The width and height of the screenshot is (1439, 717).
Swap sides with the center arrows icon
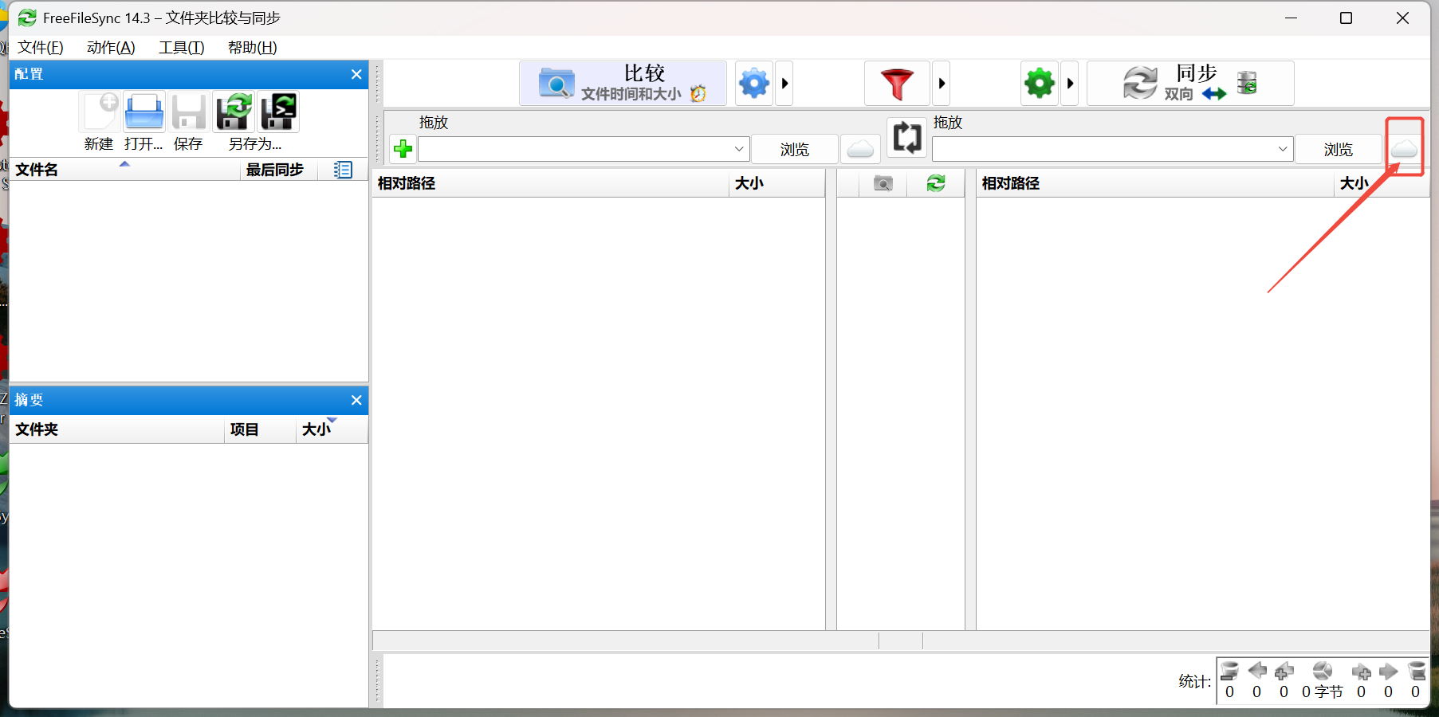pos(906,137)
